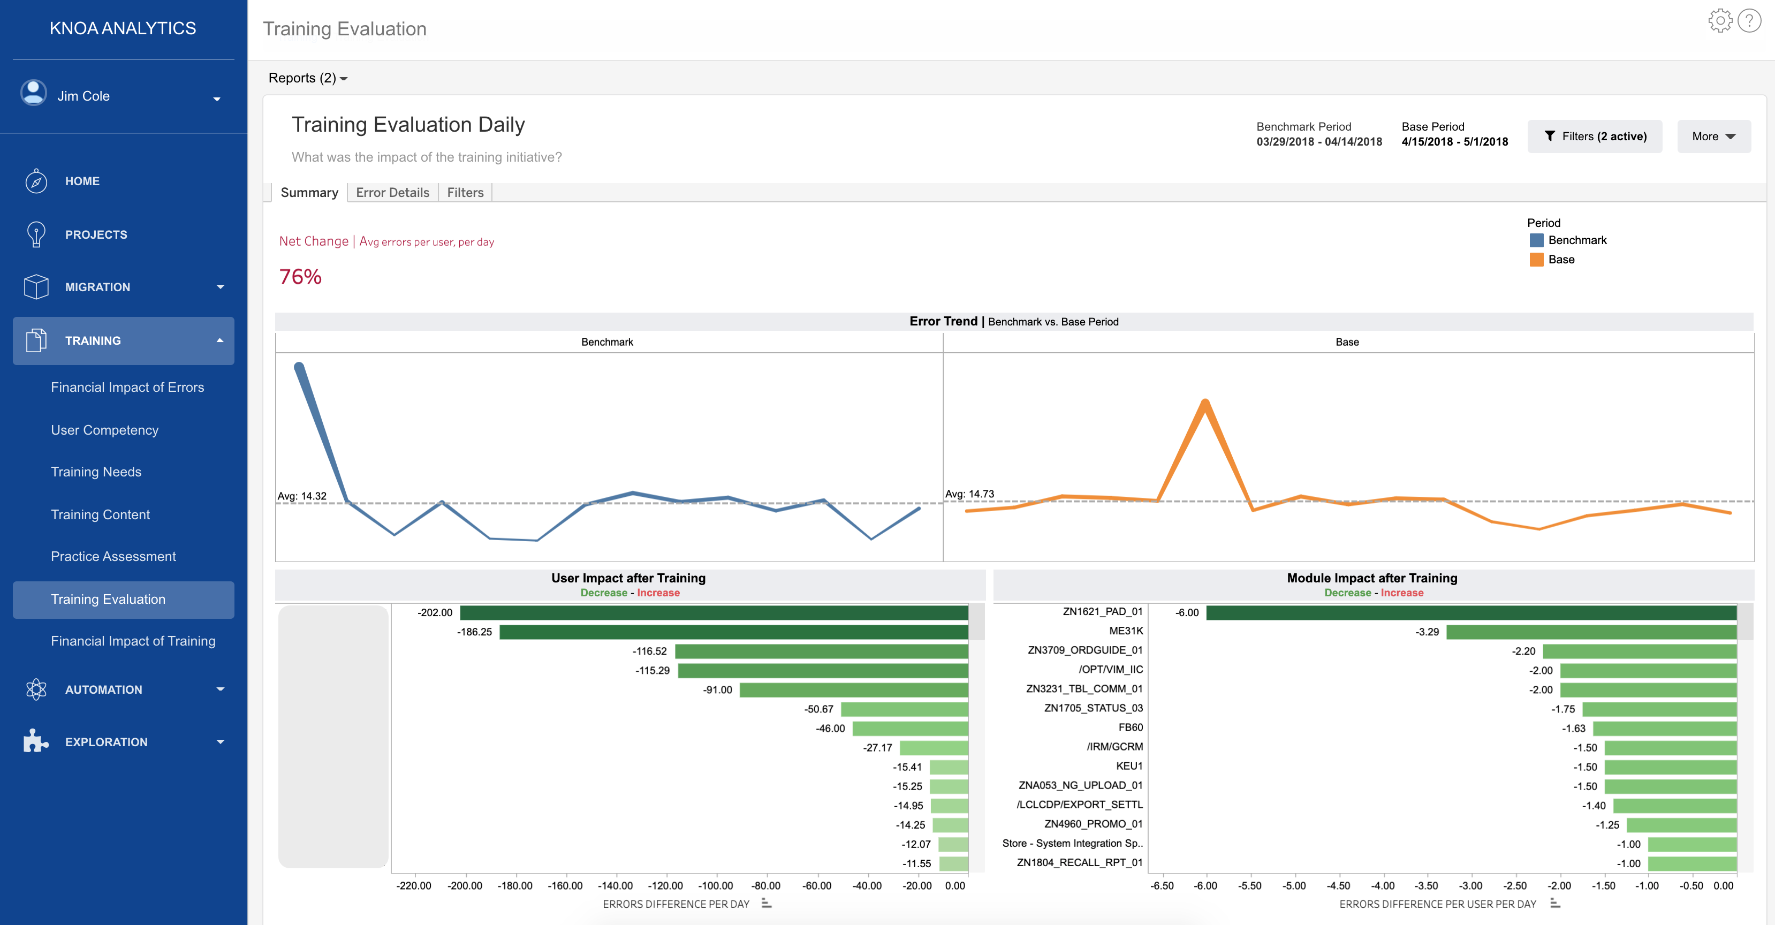The image size is (1775, 925).
Task: Click the Home compass icon
Action: (x=36, y=181)
